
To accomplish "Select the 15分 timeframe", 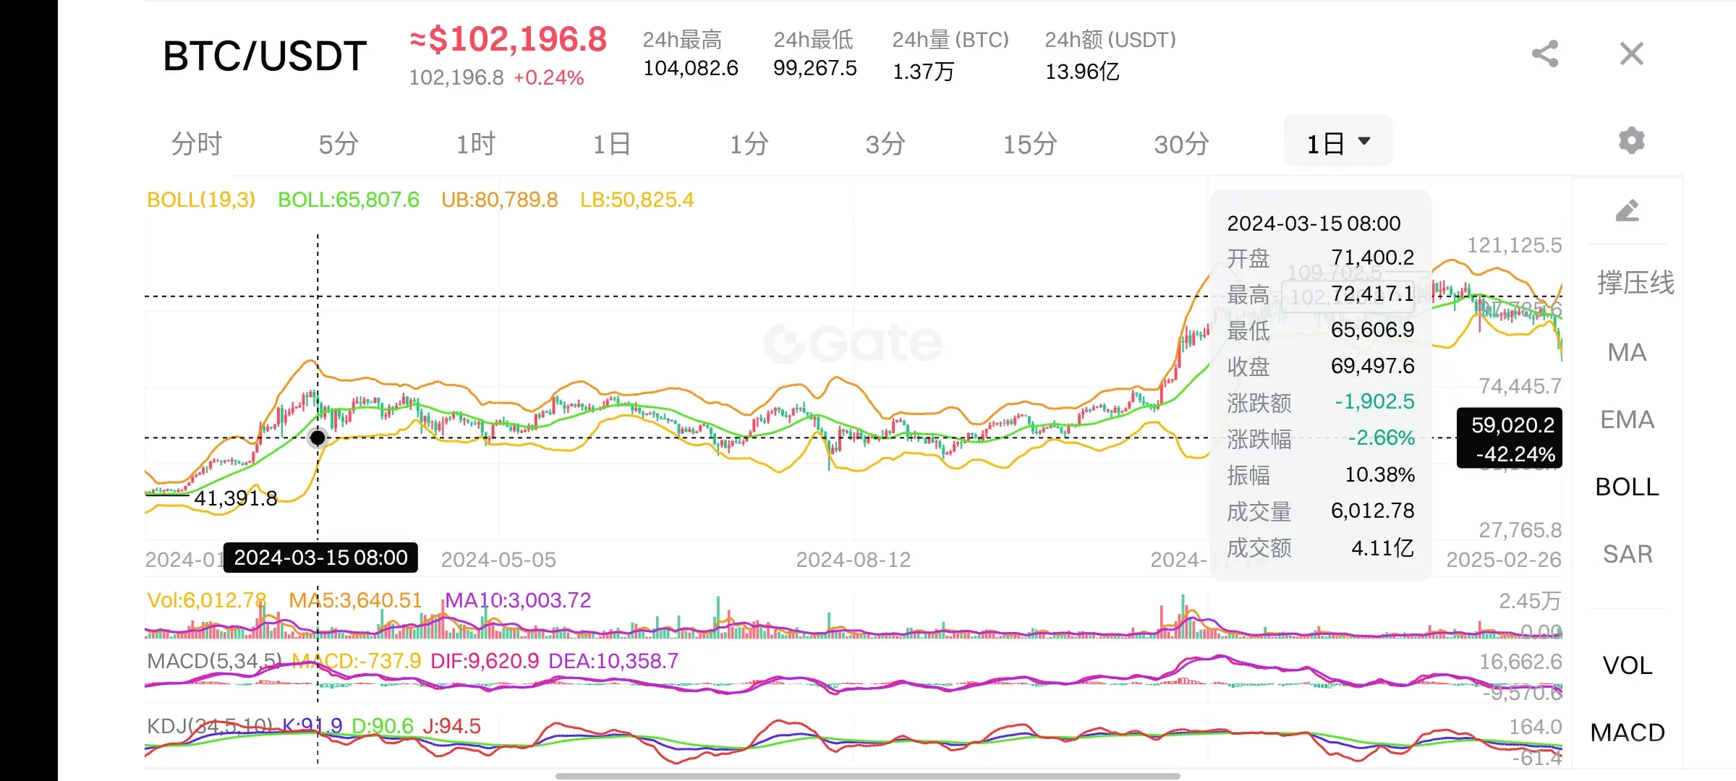I will click(1030, 143).
